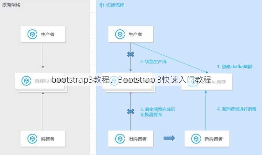Click the 生产者 label in 切换流程 panel
262x155 pixels.
coord(135,34)
